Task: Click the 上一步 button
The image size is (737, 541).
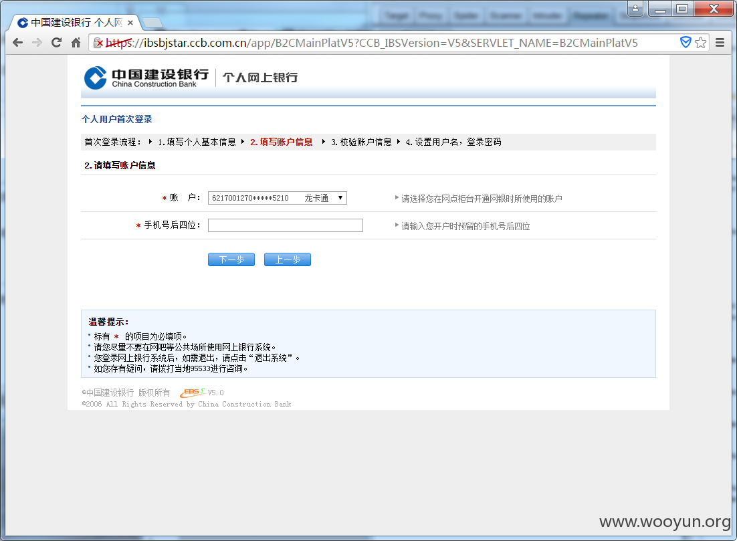Action: point(287,259)
